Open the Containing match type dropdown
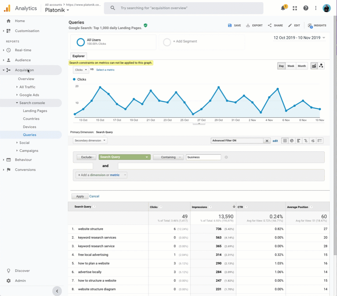 point(168,157)
